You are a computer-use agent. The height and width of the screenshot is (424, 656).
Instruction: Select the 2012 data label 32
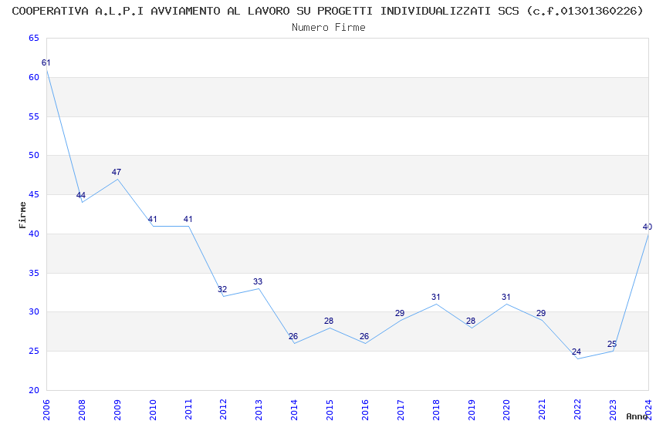pos(222,289)
